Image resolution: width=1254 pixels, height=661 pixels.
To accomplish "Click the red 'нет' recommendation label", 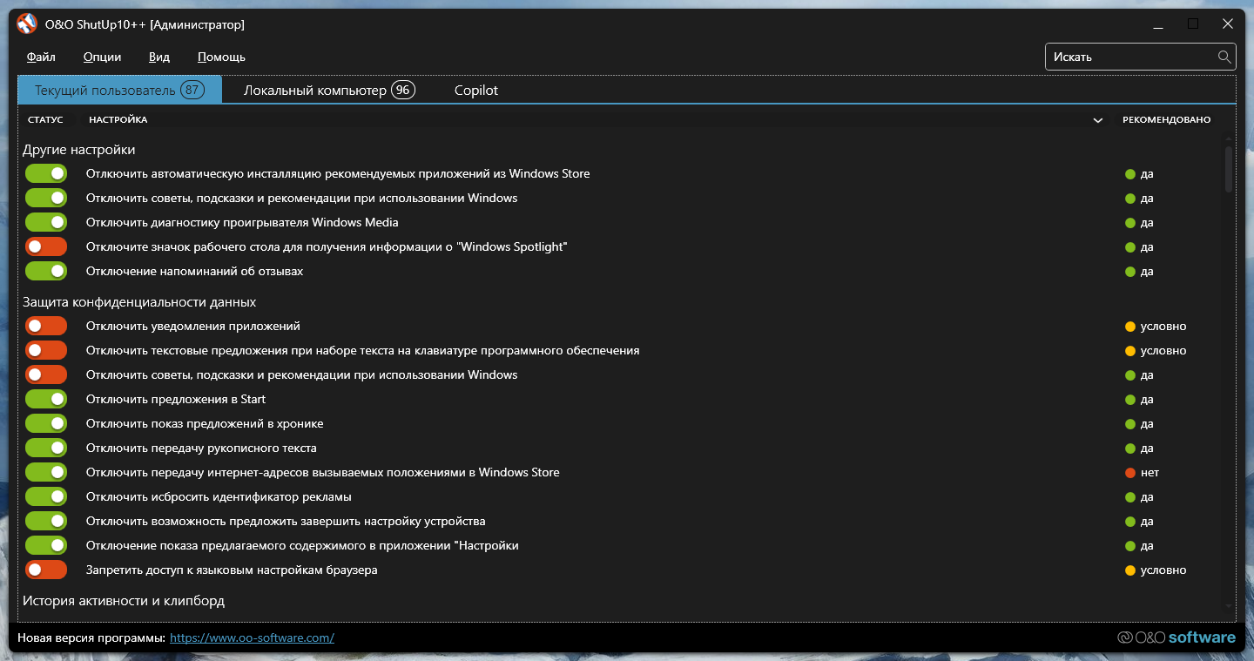I will 1149,472.
